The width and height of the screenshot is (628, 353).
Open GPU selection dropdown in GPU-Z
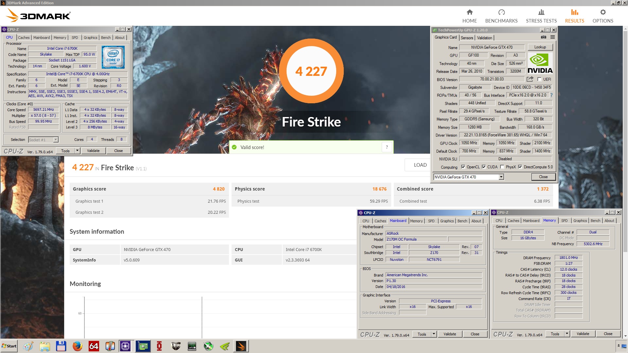(x=501, y=177)
